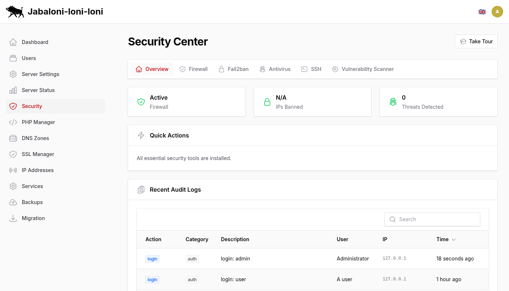This screenshot has height=291, width=509.
Task: Click the Recent Audit Logs clipboard icon
Action: click(x=141, y=189)
